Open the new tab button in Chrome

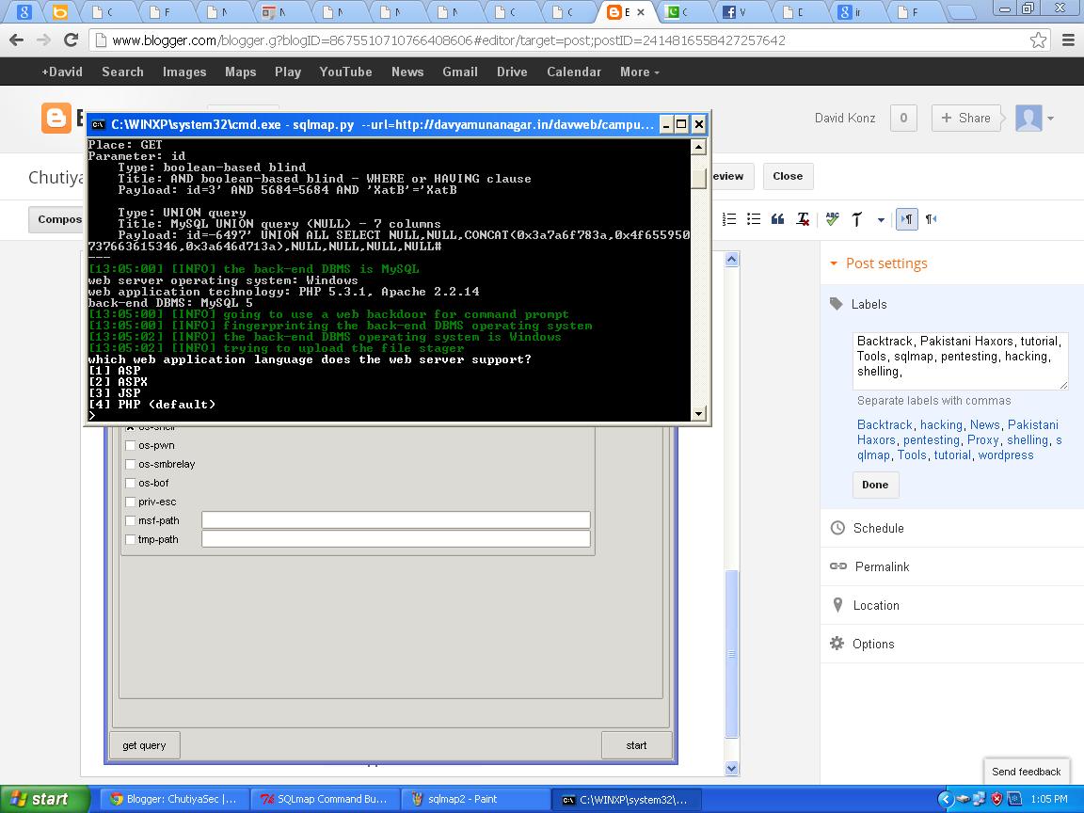pyautogui.click(x=960, y=11)
